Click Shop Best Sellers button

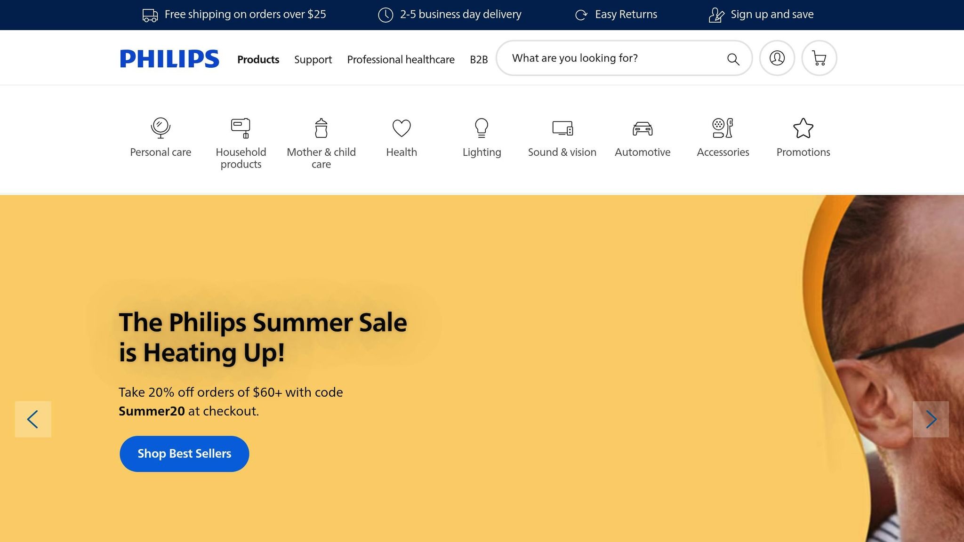(x=184, y=454)
